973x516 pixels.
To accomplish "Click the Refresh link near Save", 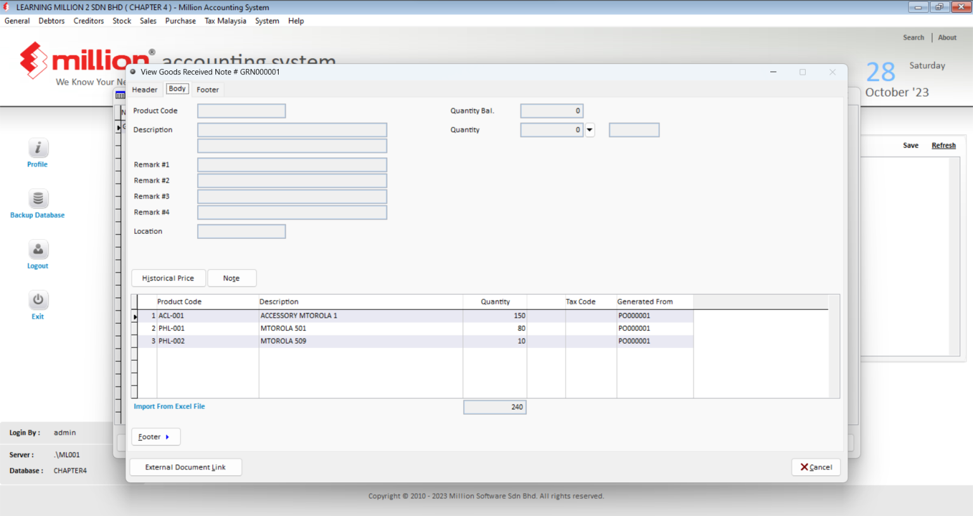I will (x=943, y=145).
